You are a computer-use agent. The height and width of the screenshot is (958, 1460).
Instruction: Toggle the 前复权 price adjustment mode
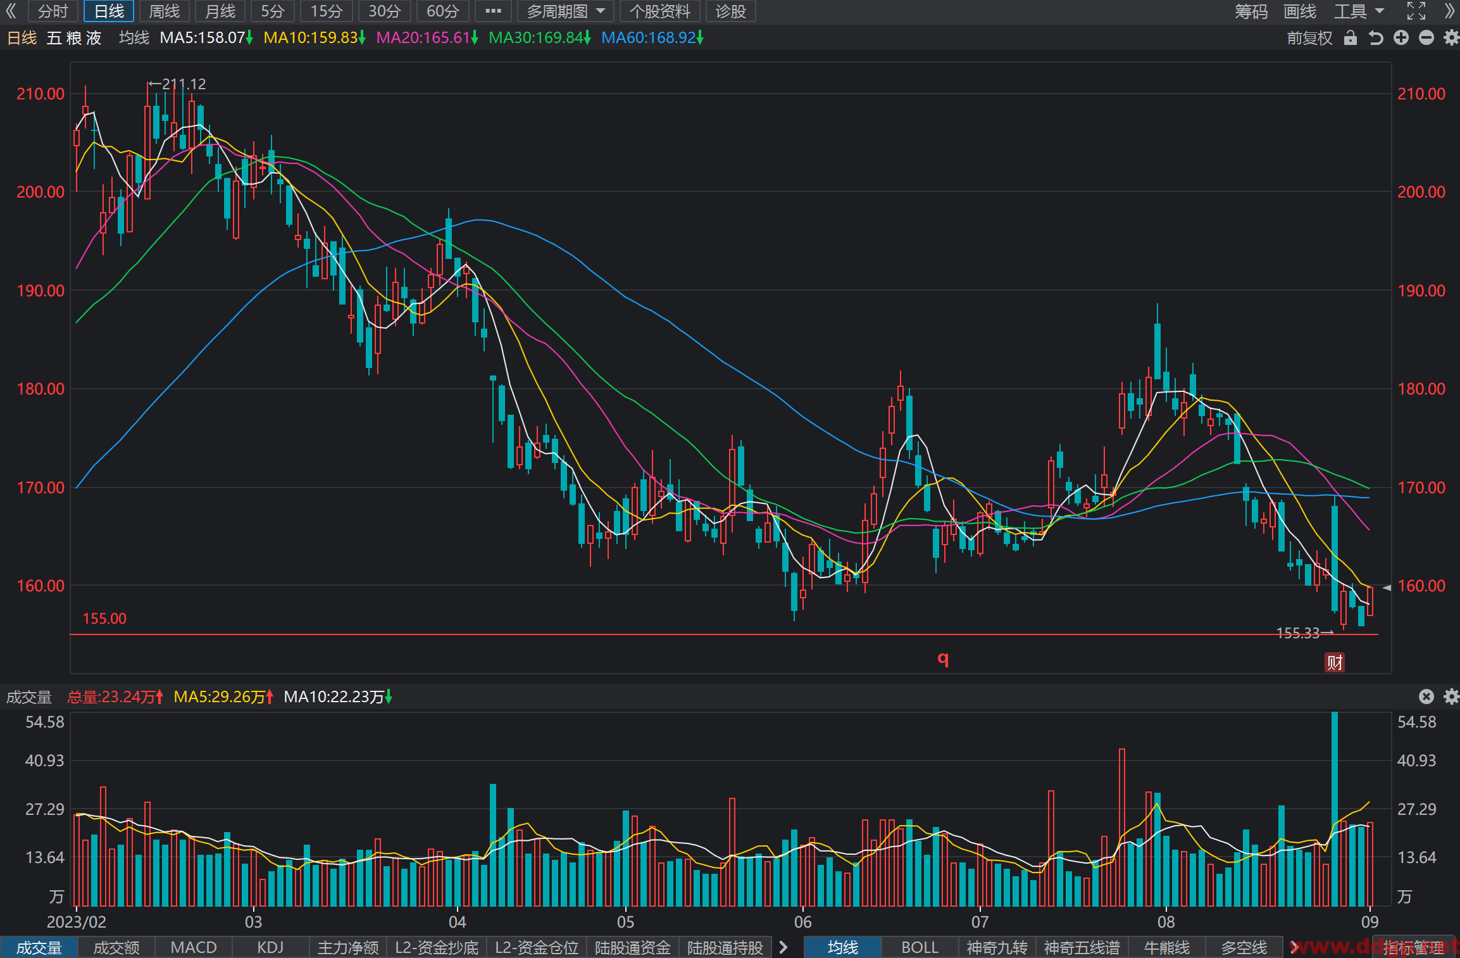coord(1310,38)
